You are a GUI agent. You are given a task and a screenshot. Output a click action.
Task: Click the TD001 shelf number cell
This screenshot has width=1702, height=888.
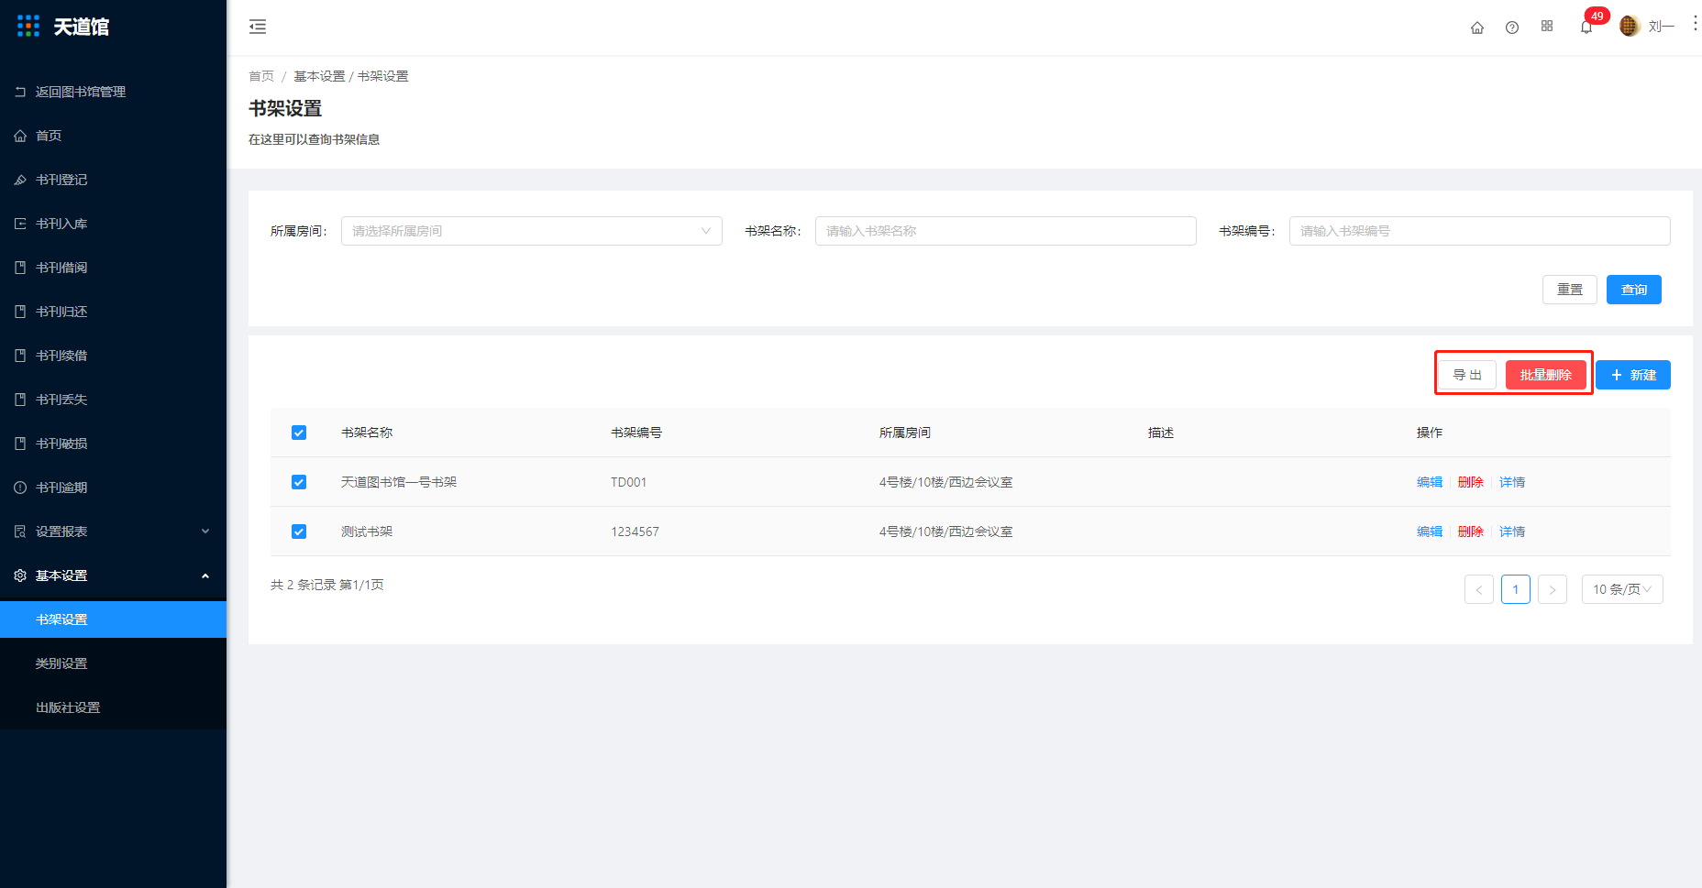tap(629, 482)
